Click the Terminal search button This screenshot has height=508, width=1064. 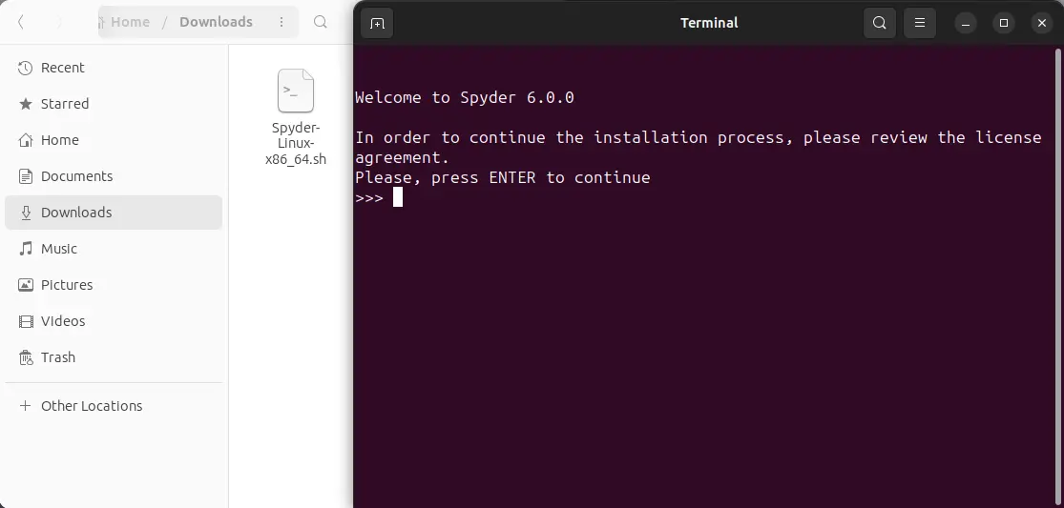[879, 23]
